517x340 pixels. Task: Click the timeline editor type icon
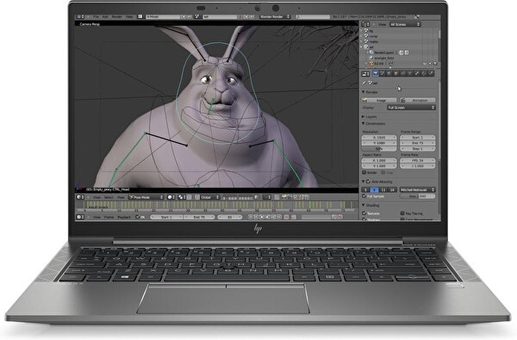pos(80,217)
